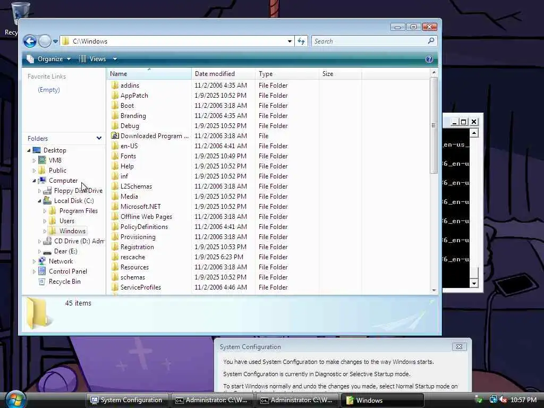Select CD Drive (D:) in tree
This screenshot has height=408, width=544.
79,241
